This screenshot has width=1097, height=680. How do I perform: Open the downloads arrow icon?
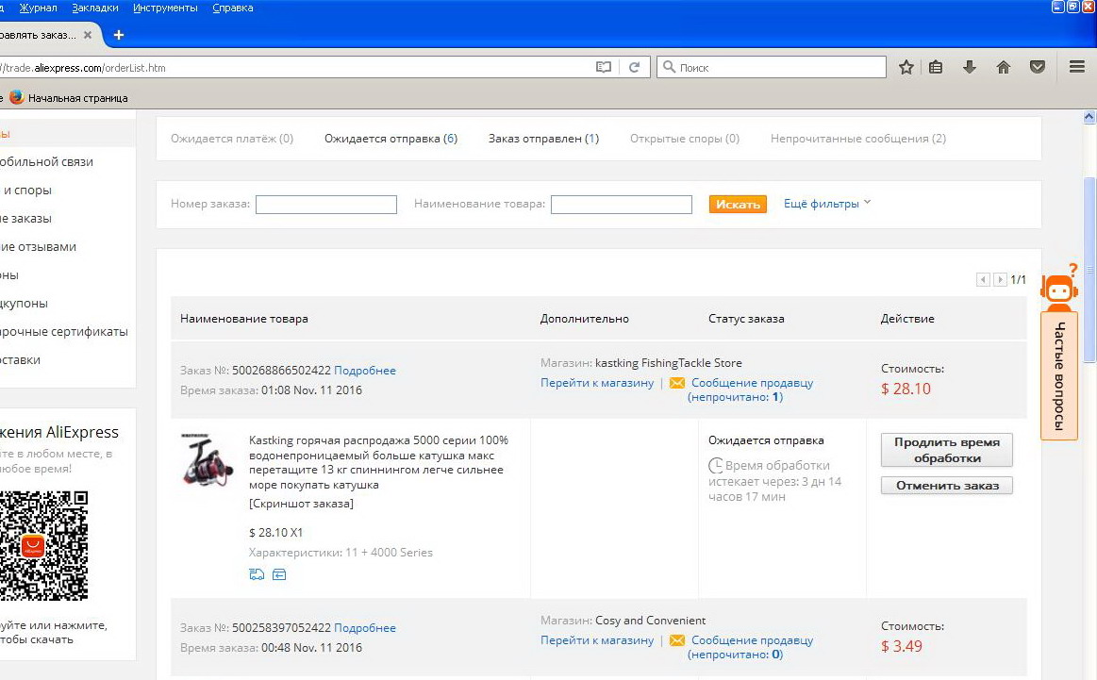[969, 67]
